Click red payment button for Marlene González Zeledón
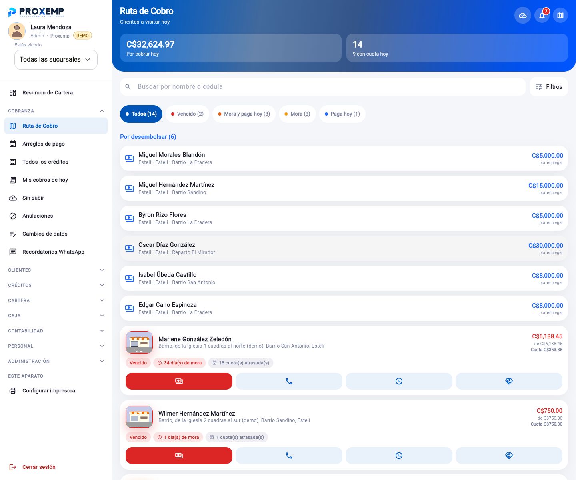The width and height of the screenshot is (576, 480). [x=179, y=381]
